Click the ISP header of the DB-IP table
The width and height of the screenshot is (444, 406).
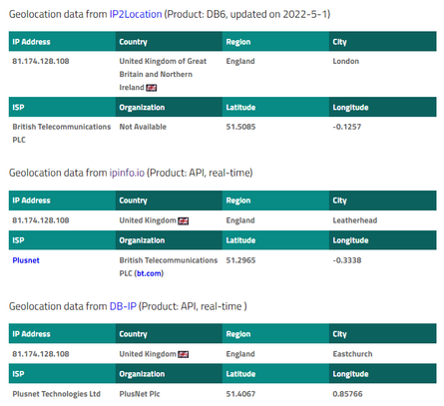[x=62, y=374]
